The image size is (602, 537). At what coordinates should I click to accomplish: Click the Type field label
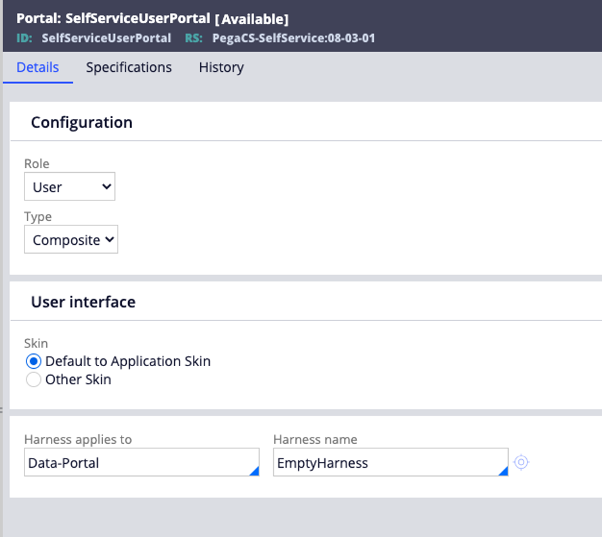(x=38, y=216)
